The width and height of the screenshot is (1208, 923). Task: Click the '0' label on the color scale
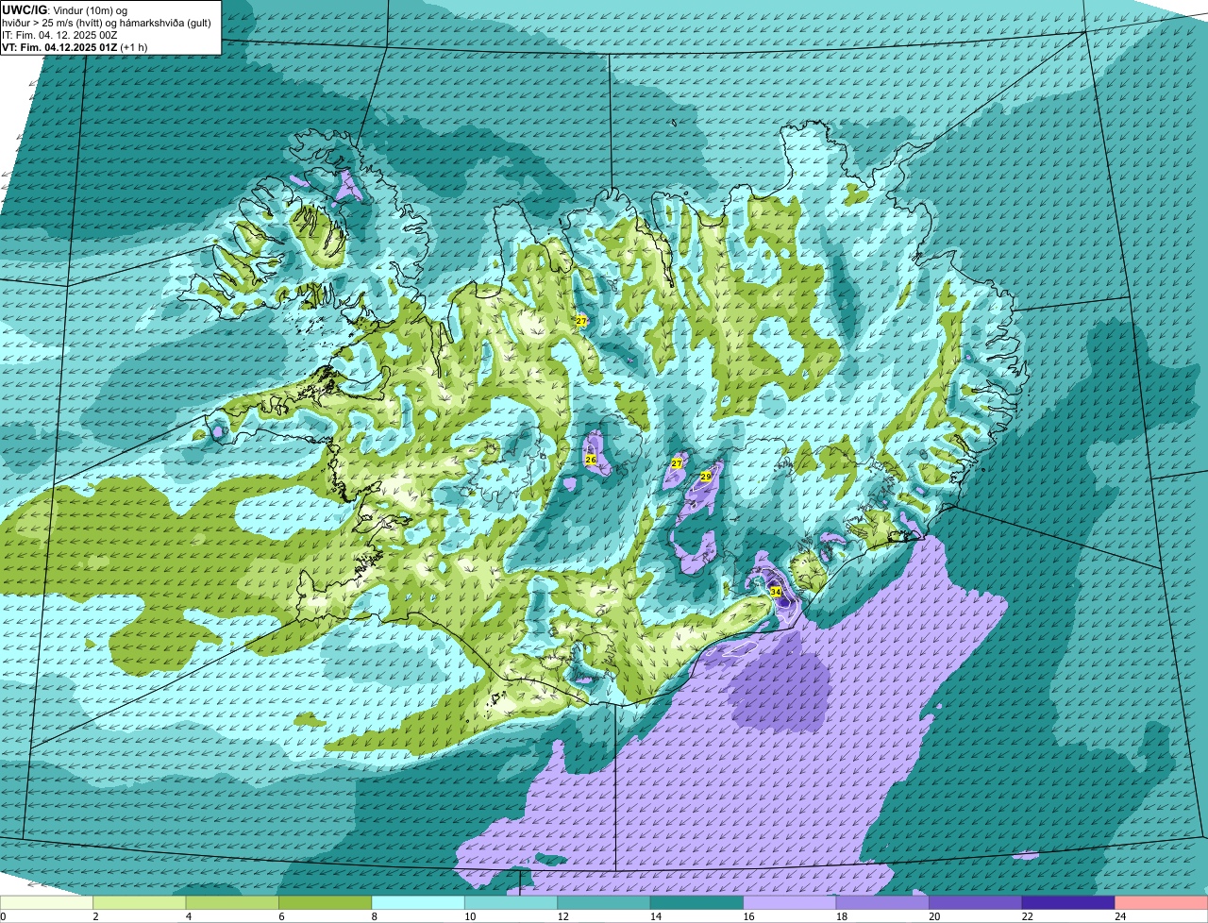(3, 916)
